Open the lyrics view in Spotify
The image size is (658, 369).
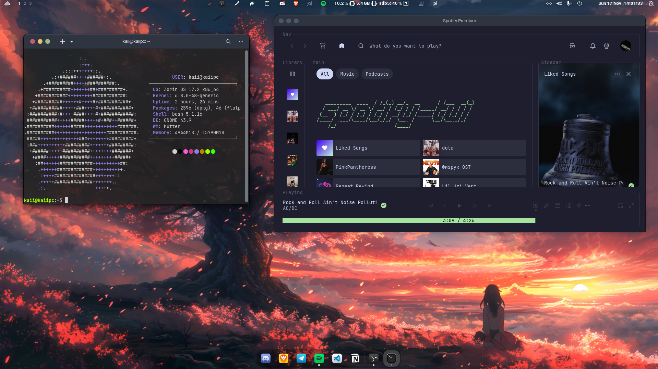point(547,206)
